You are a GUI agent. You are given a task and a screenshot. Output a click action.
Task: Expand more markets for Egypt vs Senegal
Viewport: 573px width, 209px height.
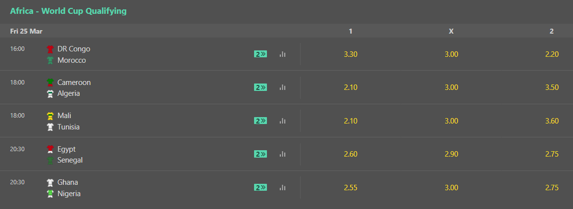(260, 154)
